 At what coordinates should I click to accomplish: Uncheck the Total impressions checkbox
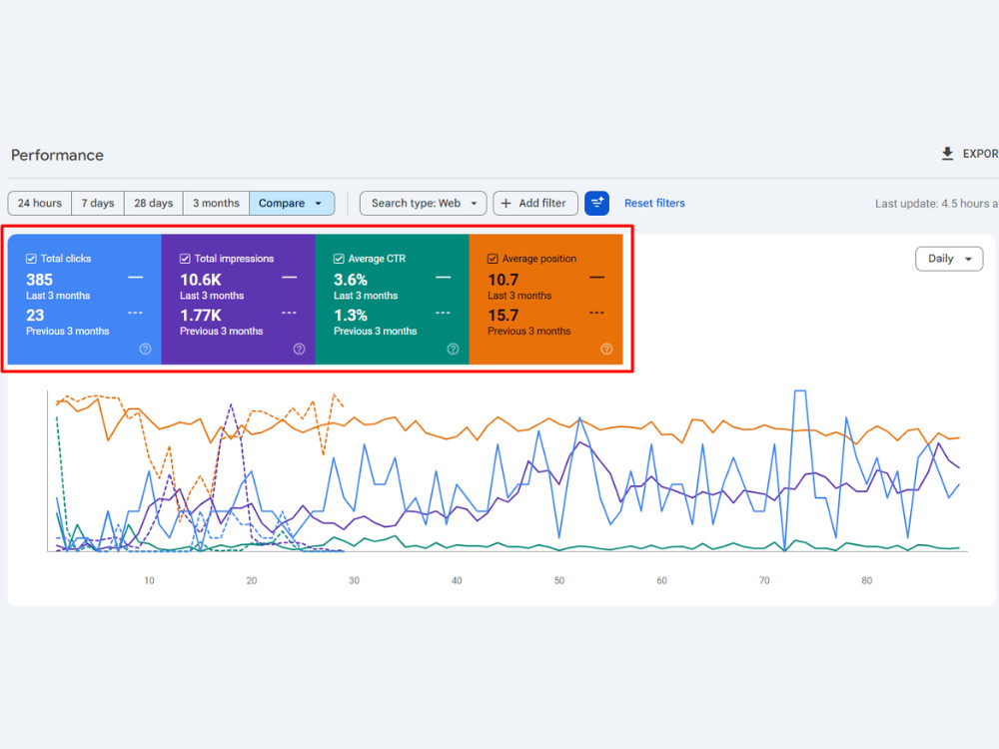pos(185,259)
